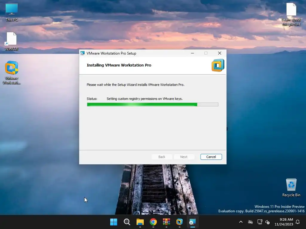Image resolution: width=306 pixels, height=229 pixels.
Task: Open taskbar Search
Action: [127, 222]
